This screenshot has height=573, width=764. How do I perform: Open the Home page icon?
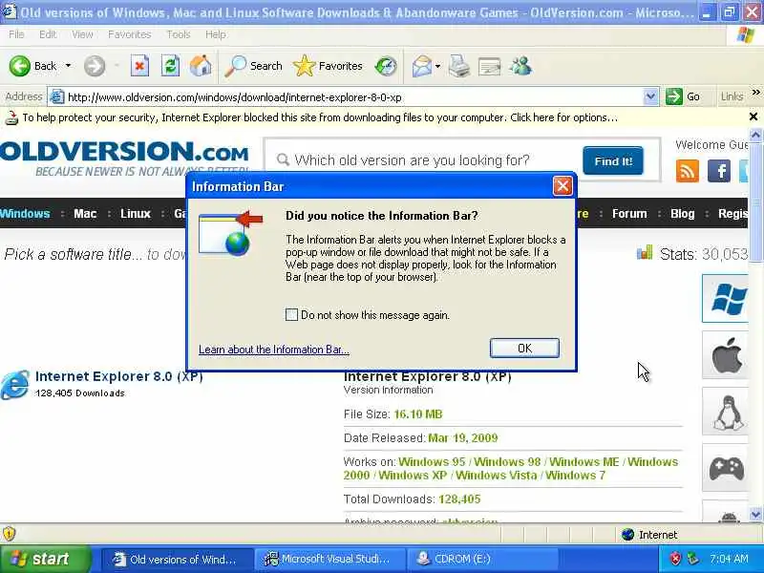(201, 66)
